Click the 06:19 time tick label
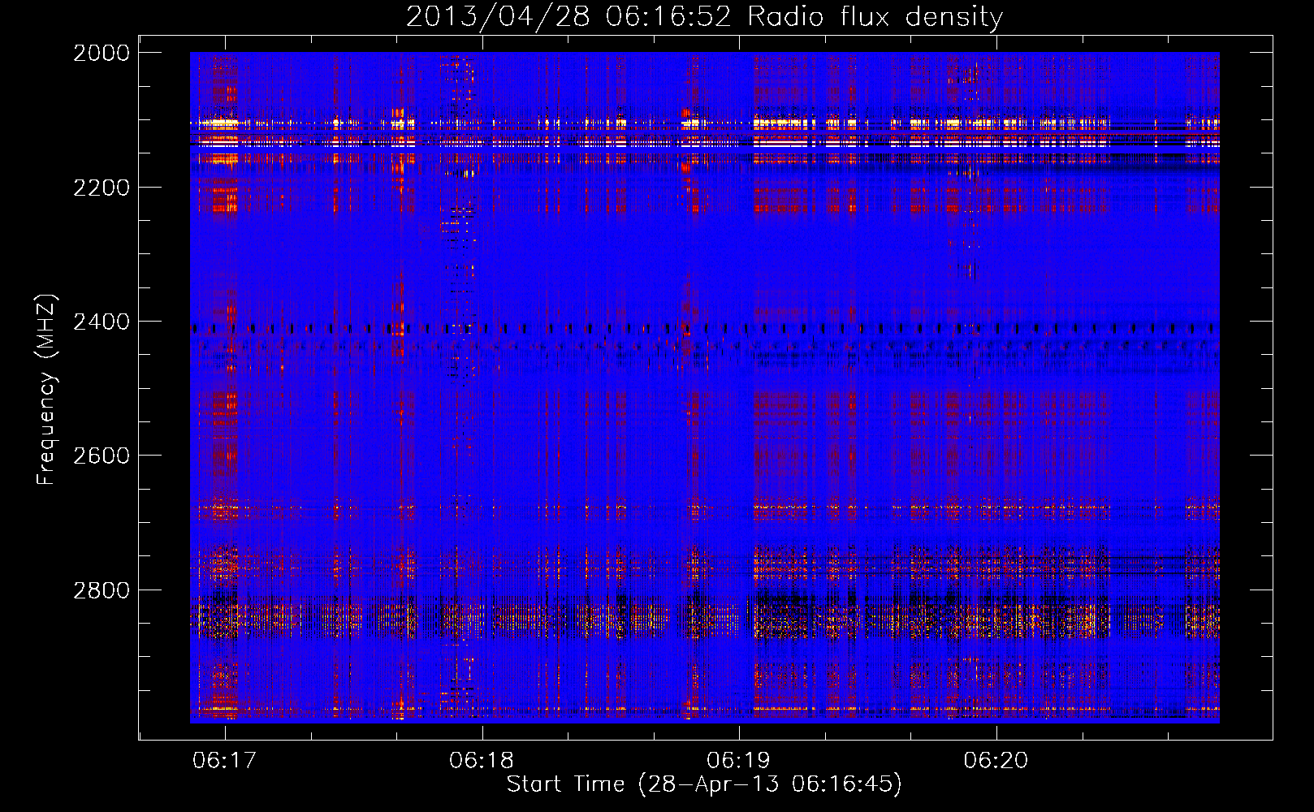This screenshot has width=1314, height=812. (739, 760)
